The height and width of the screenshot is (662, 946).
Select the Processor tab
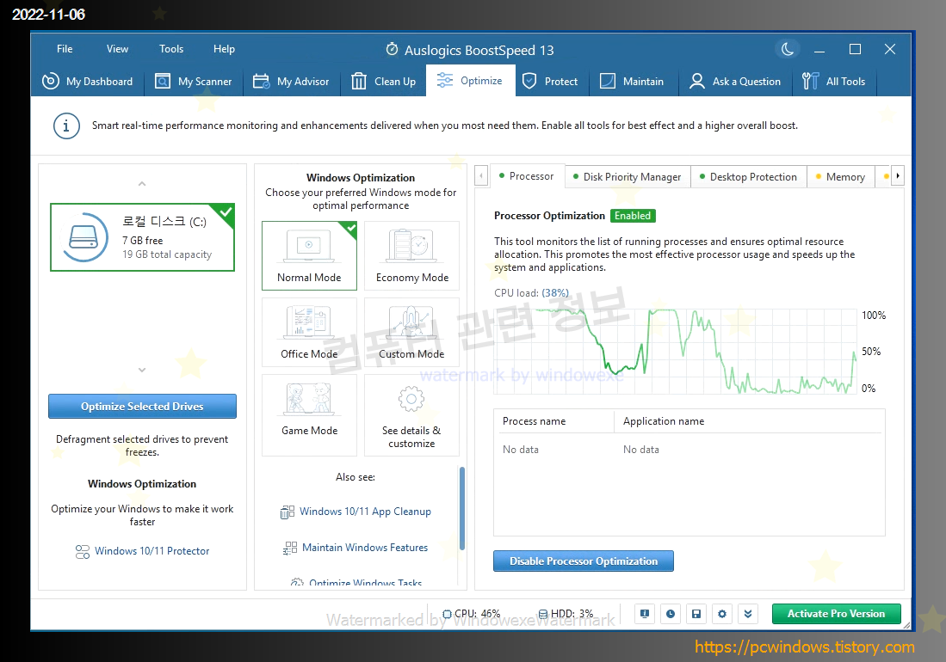pyautogui.click(x=526, y=176)
